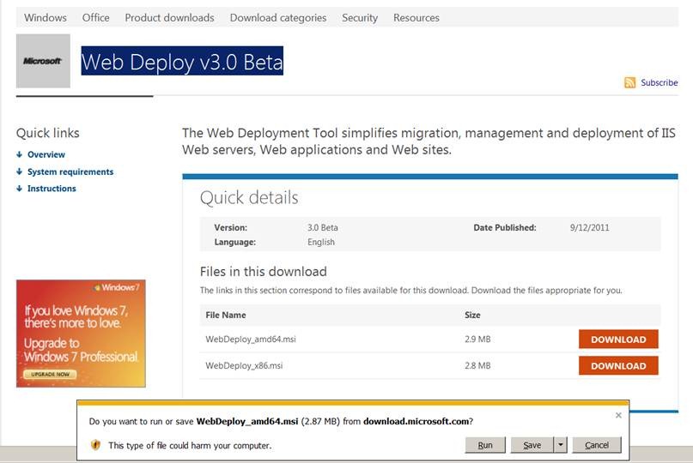Click the Files in this download heading
Viewport: 693px width, 463px height.
(x=264, y=272)
